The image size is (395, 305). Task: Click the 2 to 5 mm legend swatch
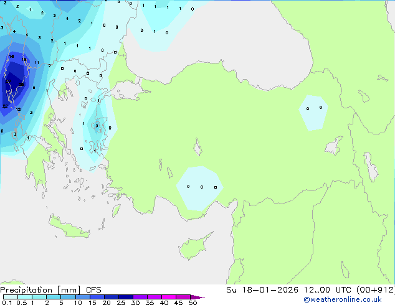pyautogui.click(x=54, y=297)
